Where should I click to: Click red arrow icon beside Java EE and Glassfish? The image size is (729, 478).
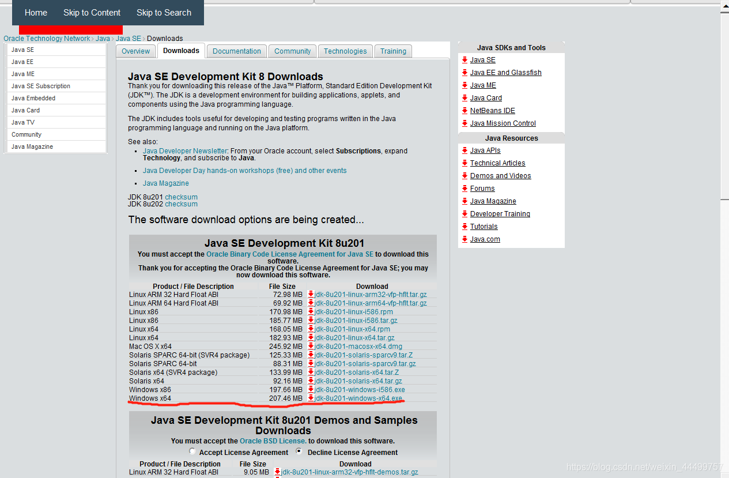[x=464, y=73]
